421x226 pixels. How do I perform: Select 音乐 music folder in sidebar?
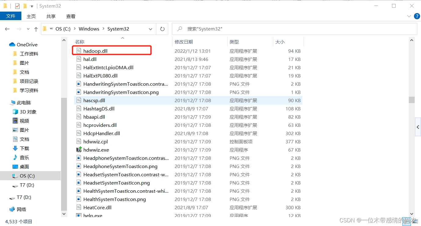24,157
